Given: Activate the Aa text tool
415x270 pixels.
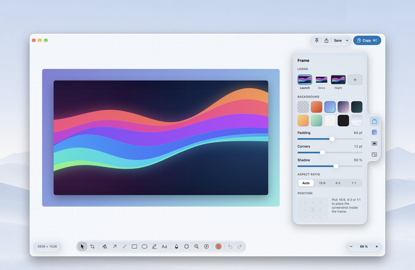Looking at the screenshot, I should click(x=164, y=247).
